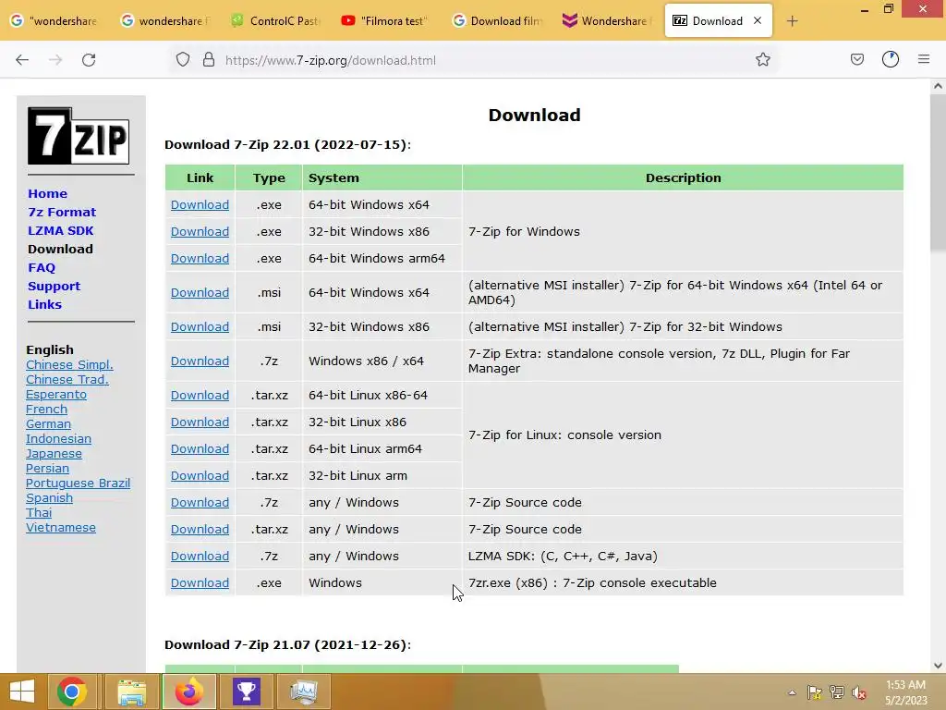946x710 pixels.
Task: Download the .msi for 64-bit Windows x64
Action: pos(200,292)
